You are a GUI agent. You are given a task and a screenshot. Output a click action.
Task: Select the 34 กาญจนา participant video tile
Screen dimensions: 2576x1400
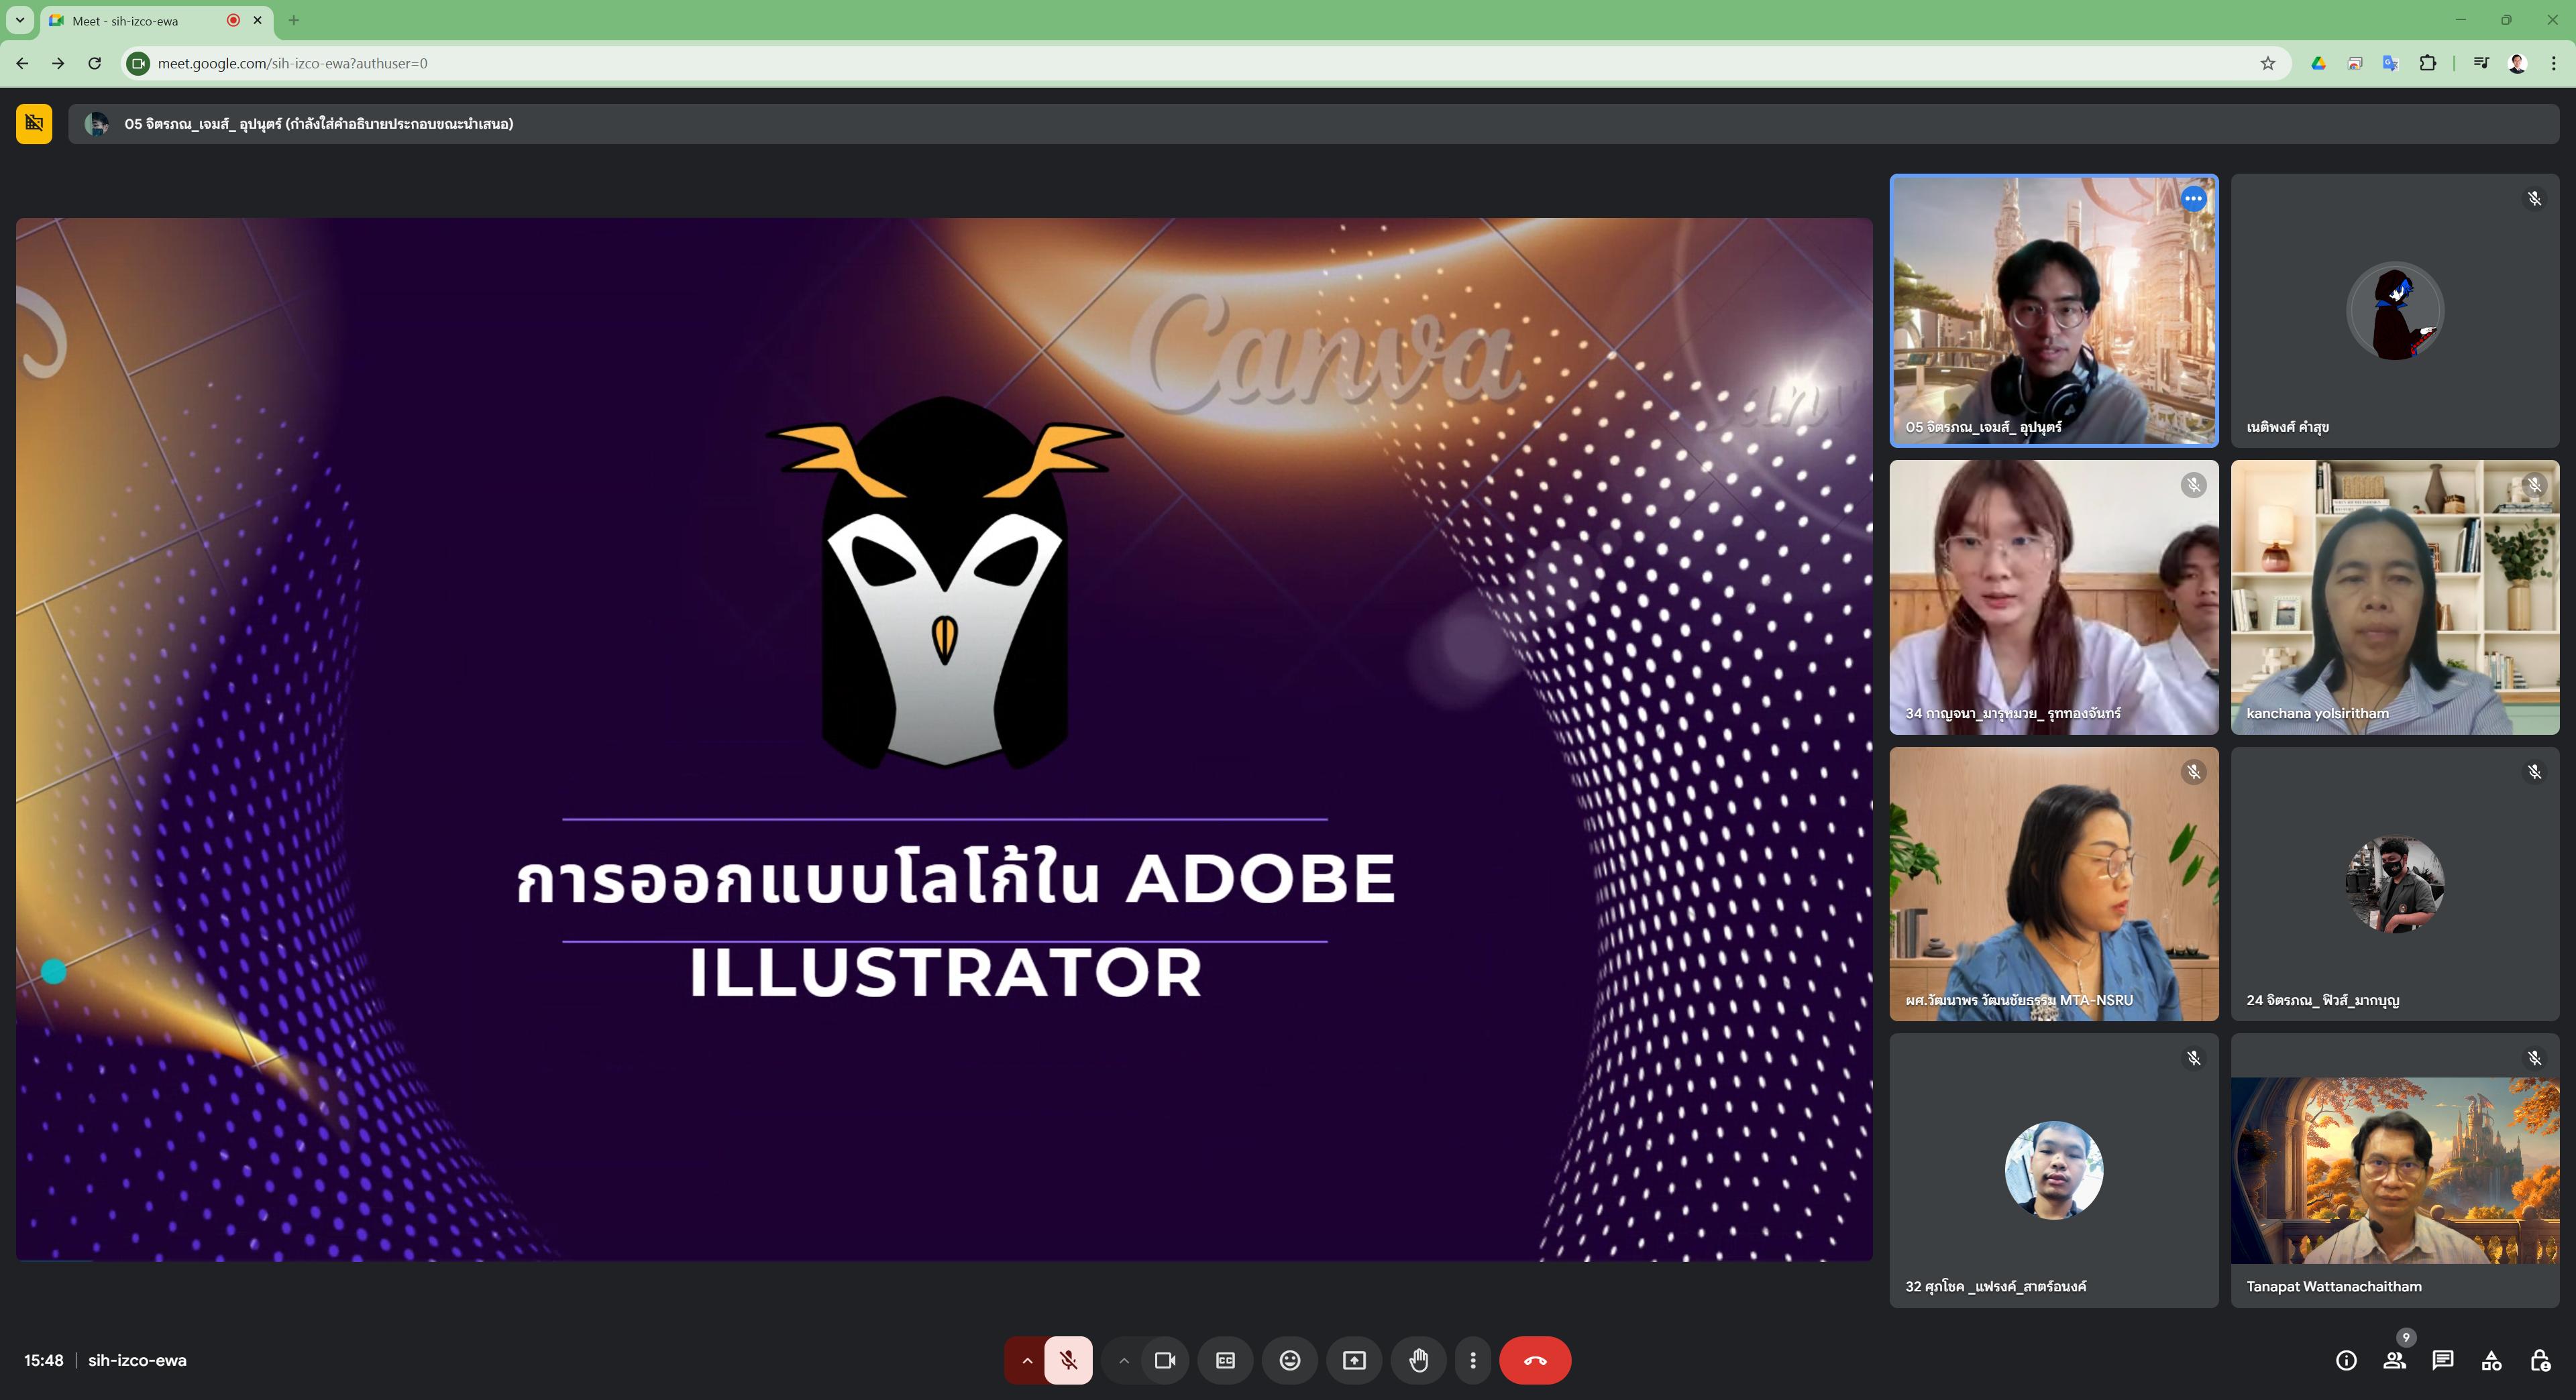2054,597
